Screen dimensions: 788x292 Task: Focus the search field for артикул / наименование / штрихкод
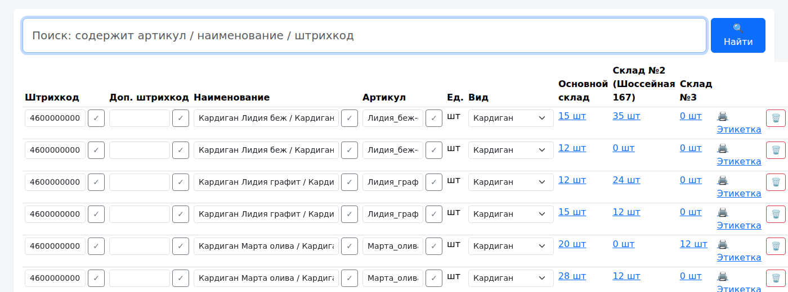point(364,35)
